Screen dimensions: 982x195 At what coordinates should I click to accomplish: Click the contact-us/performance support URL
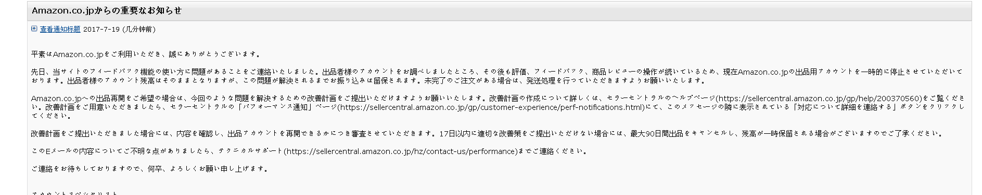click(x=401, y=151)
